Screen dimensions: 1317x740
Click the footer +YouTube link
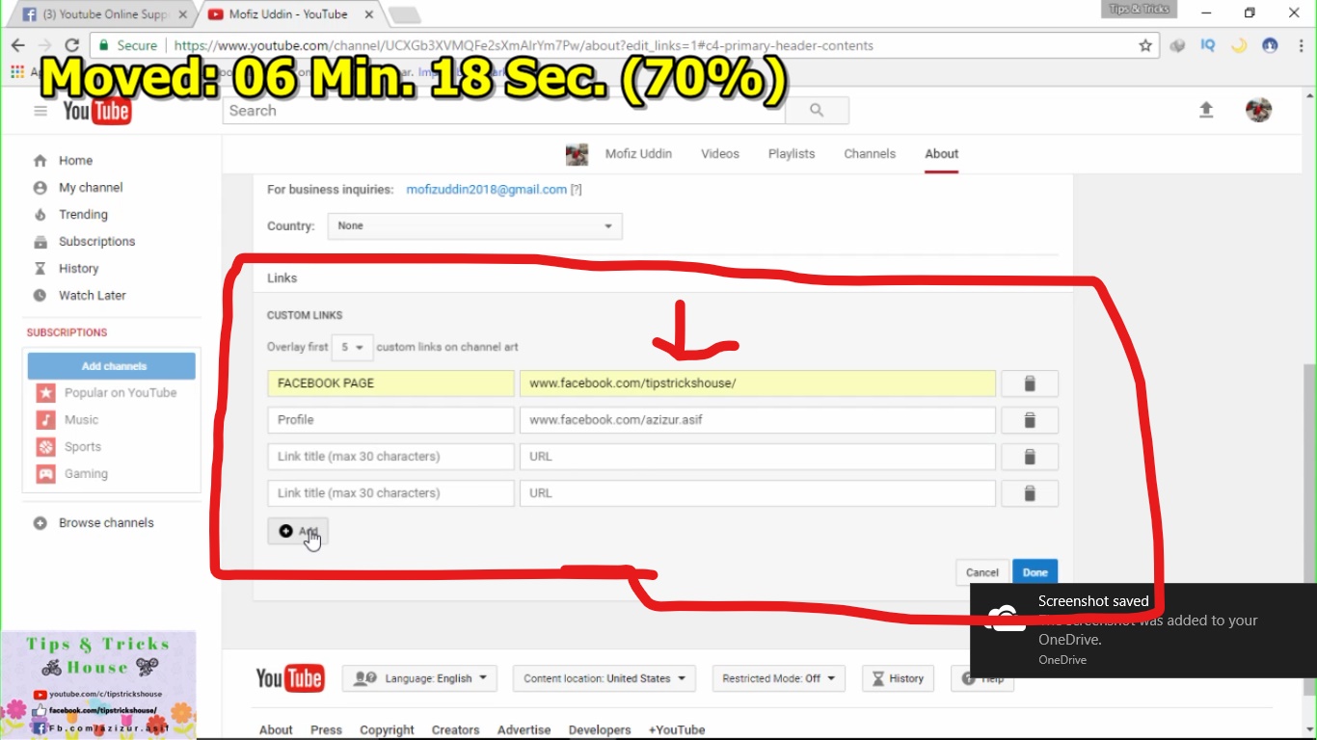point(677,730)
